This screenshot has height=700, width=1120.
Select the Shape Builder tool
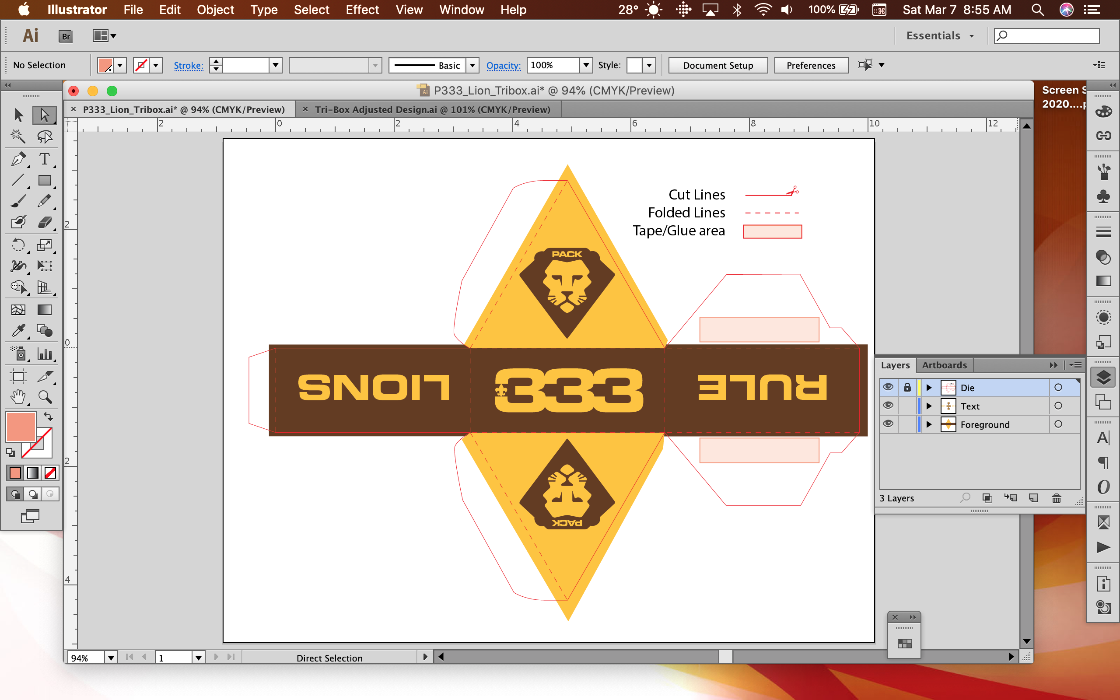pyautogui.click(x=18, y=287)
